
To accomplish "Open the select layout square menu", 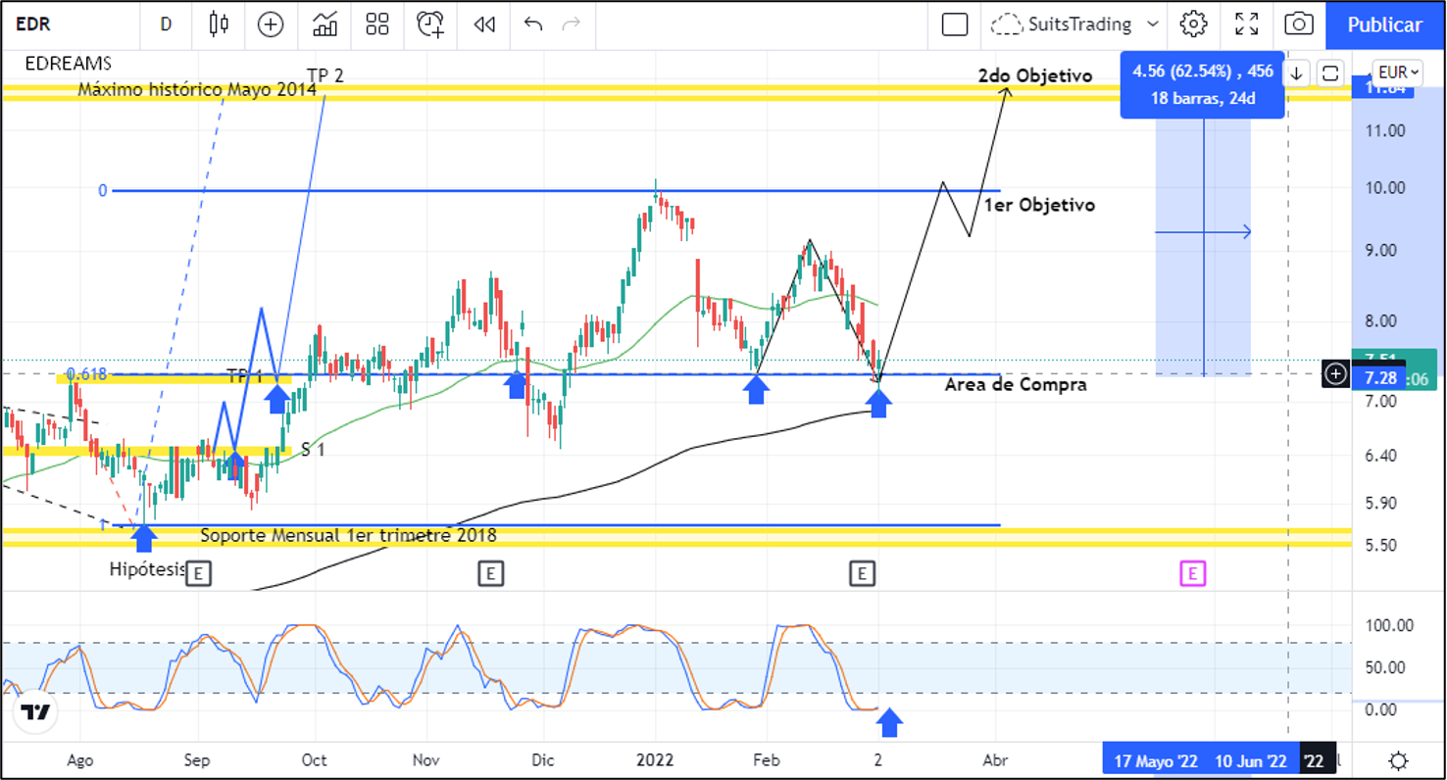I will tap(954, 24).
